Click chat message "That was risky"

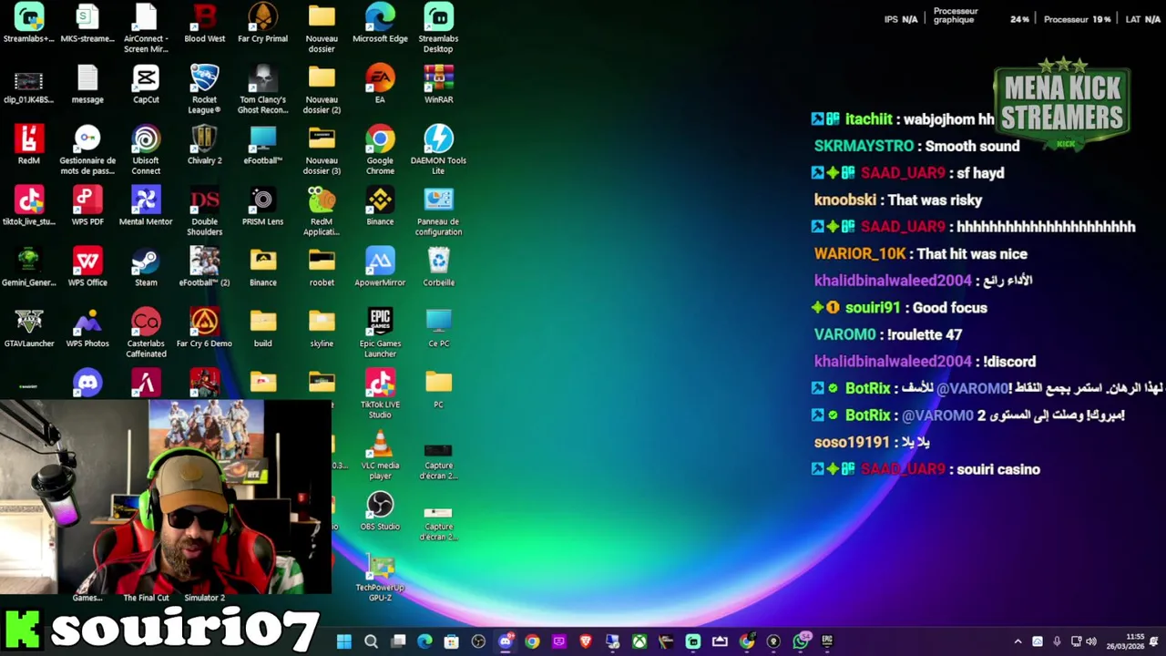[x=935, y=200]
